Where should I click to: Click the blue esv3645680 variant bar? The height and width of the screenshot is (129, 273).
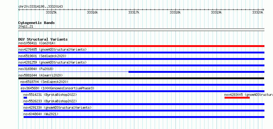(142, 91)
